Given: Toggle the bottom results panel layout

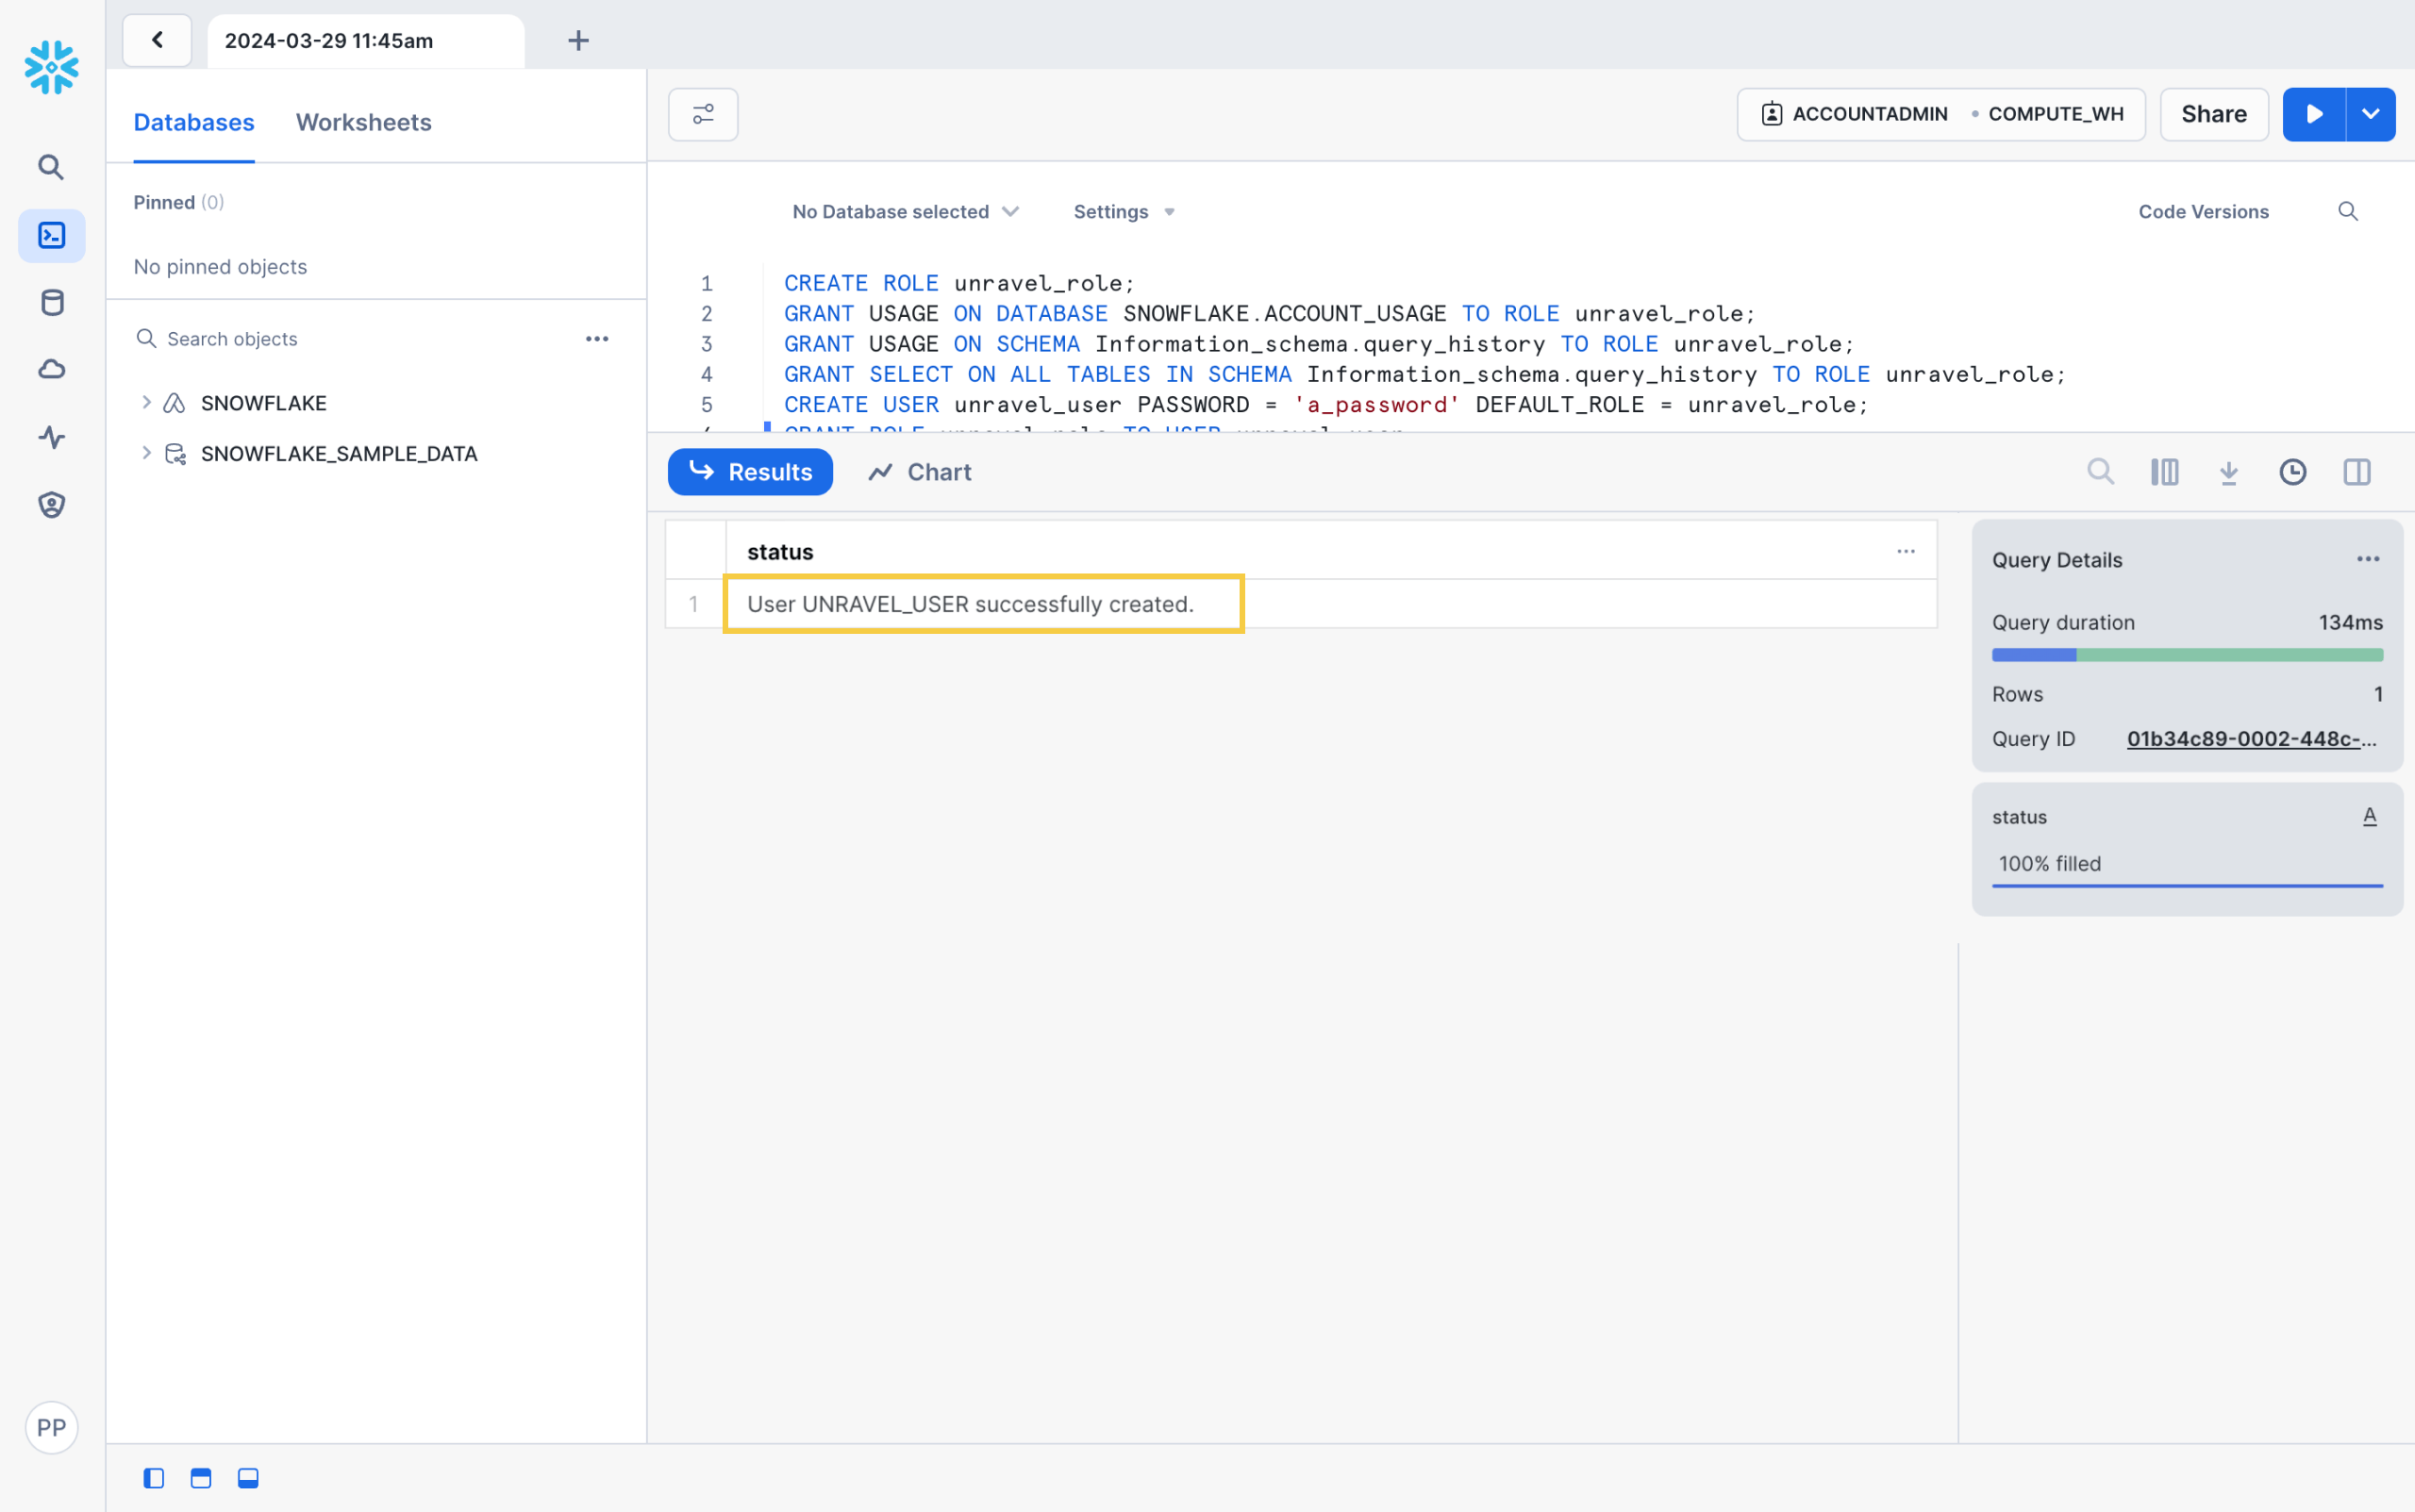Looking at the screenshot, I should coord(248,1478).
